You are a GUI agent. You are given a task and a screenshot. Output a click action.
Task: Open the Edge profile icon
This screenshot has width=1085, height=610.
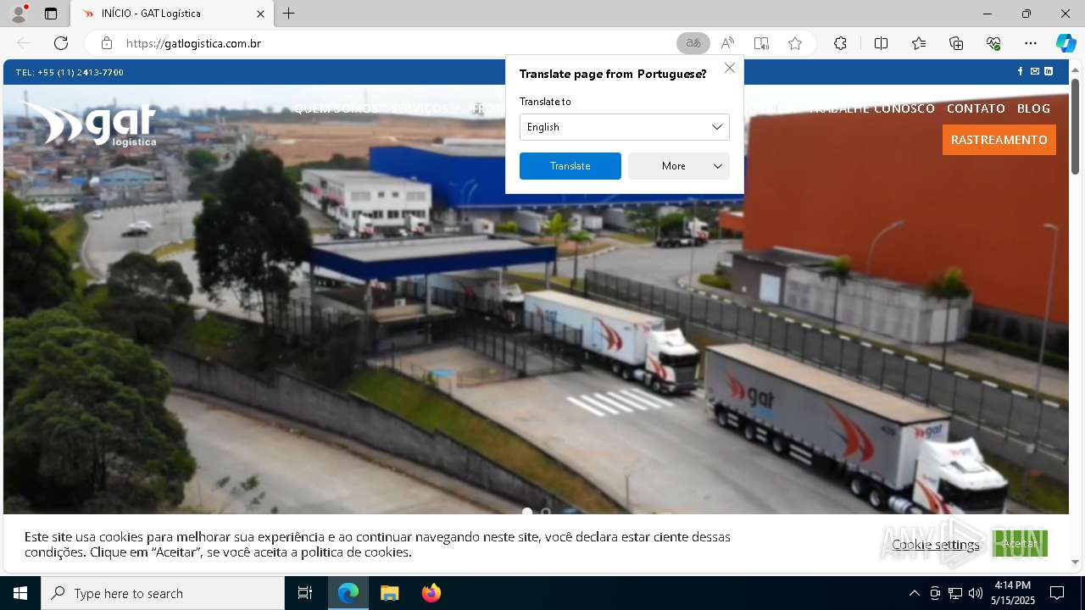[x=19, y=14]
